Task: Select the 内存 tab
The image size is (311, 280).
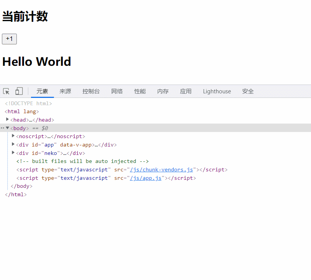Action: (x=163, y=91)
